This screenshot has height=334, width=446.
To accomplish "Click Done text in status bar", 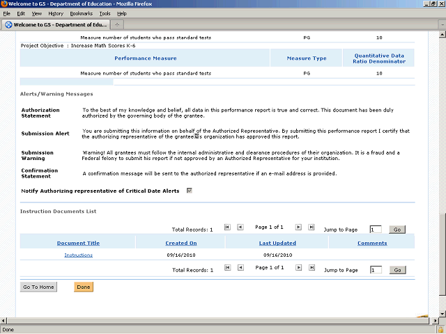I will coord(8,330).
